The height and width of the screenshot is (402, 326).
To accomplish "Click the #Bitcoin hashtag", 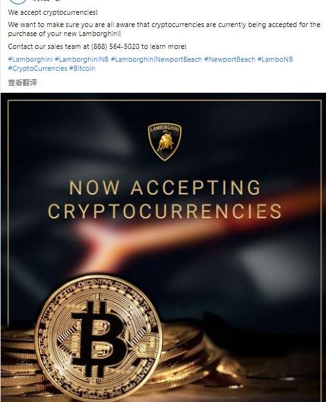I will pos(82,68).
